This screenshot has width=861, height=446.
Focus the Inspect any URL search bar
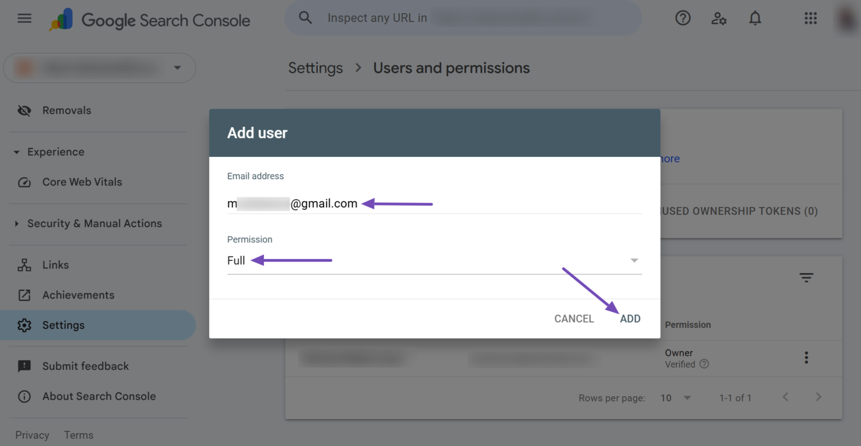(x=462, y=18)
